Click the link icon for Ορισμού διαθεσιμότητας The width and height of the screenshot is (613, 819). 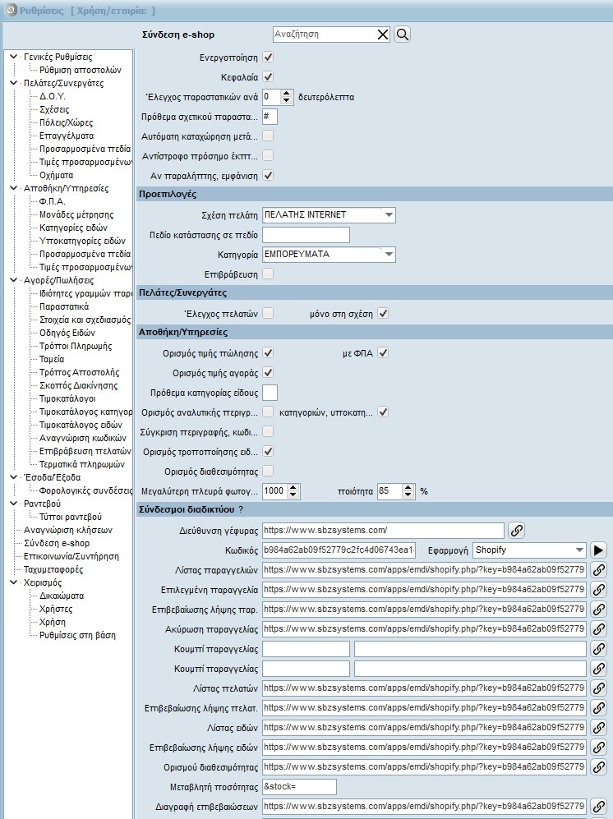click(x=599, y=766)
